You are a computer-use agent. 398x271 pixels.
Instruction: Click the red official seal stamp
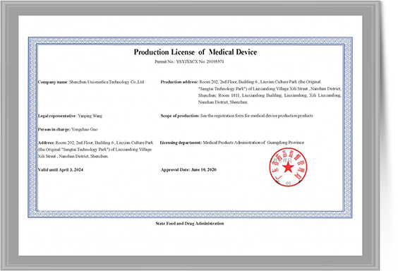(288, 167)
